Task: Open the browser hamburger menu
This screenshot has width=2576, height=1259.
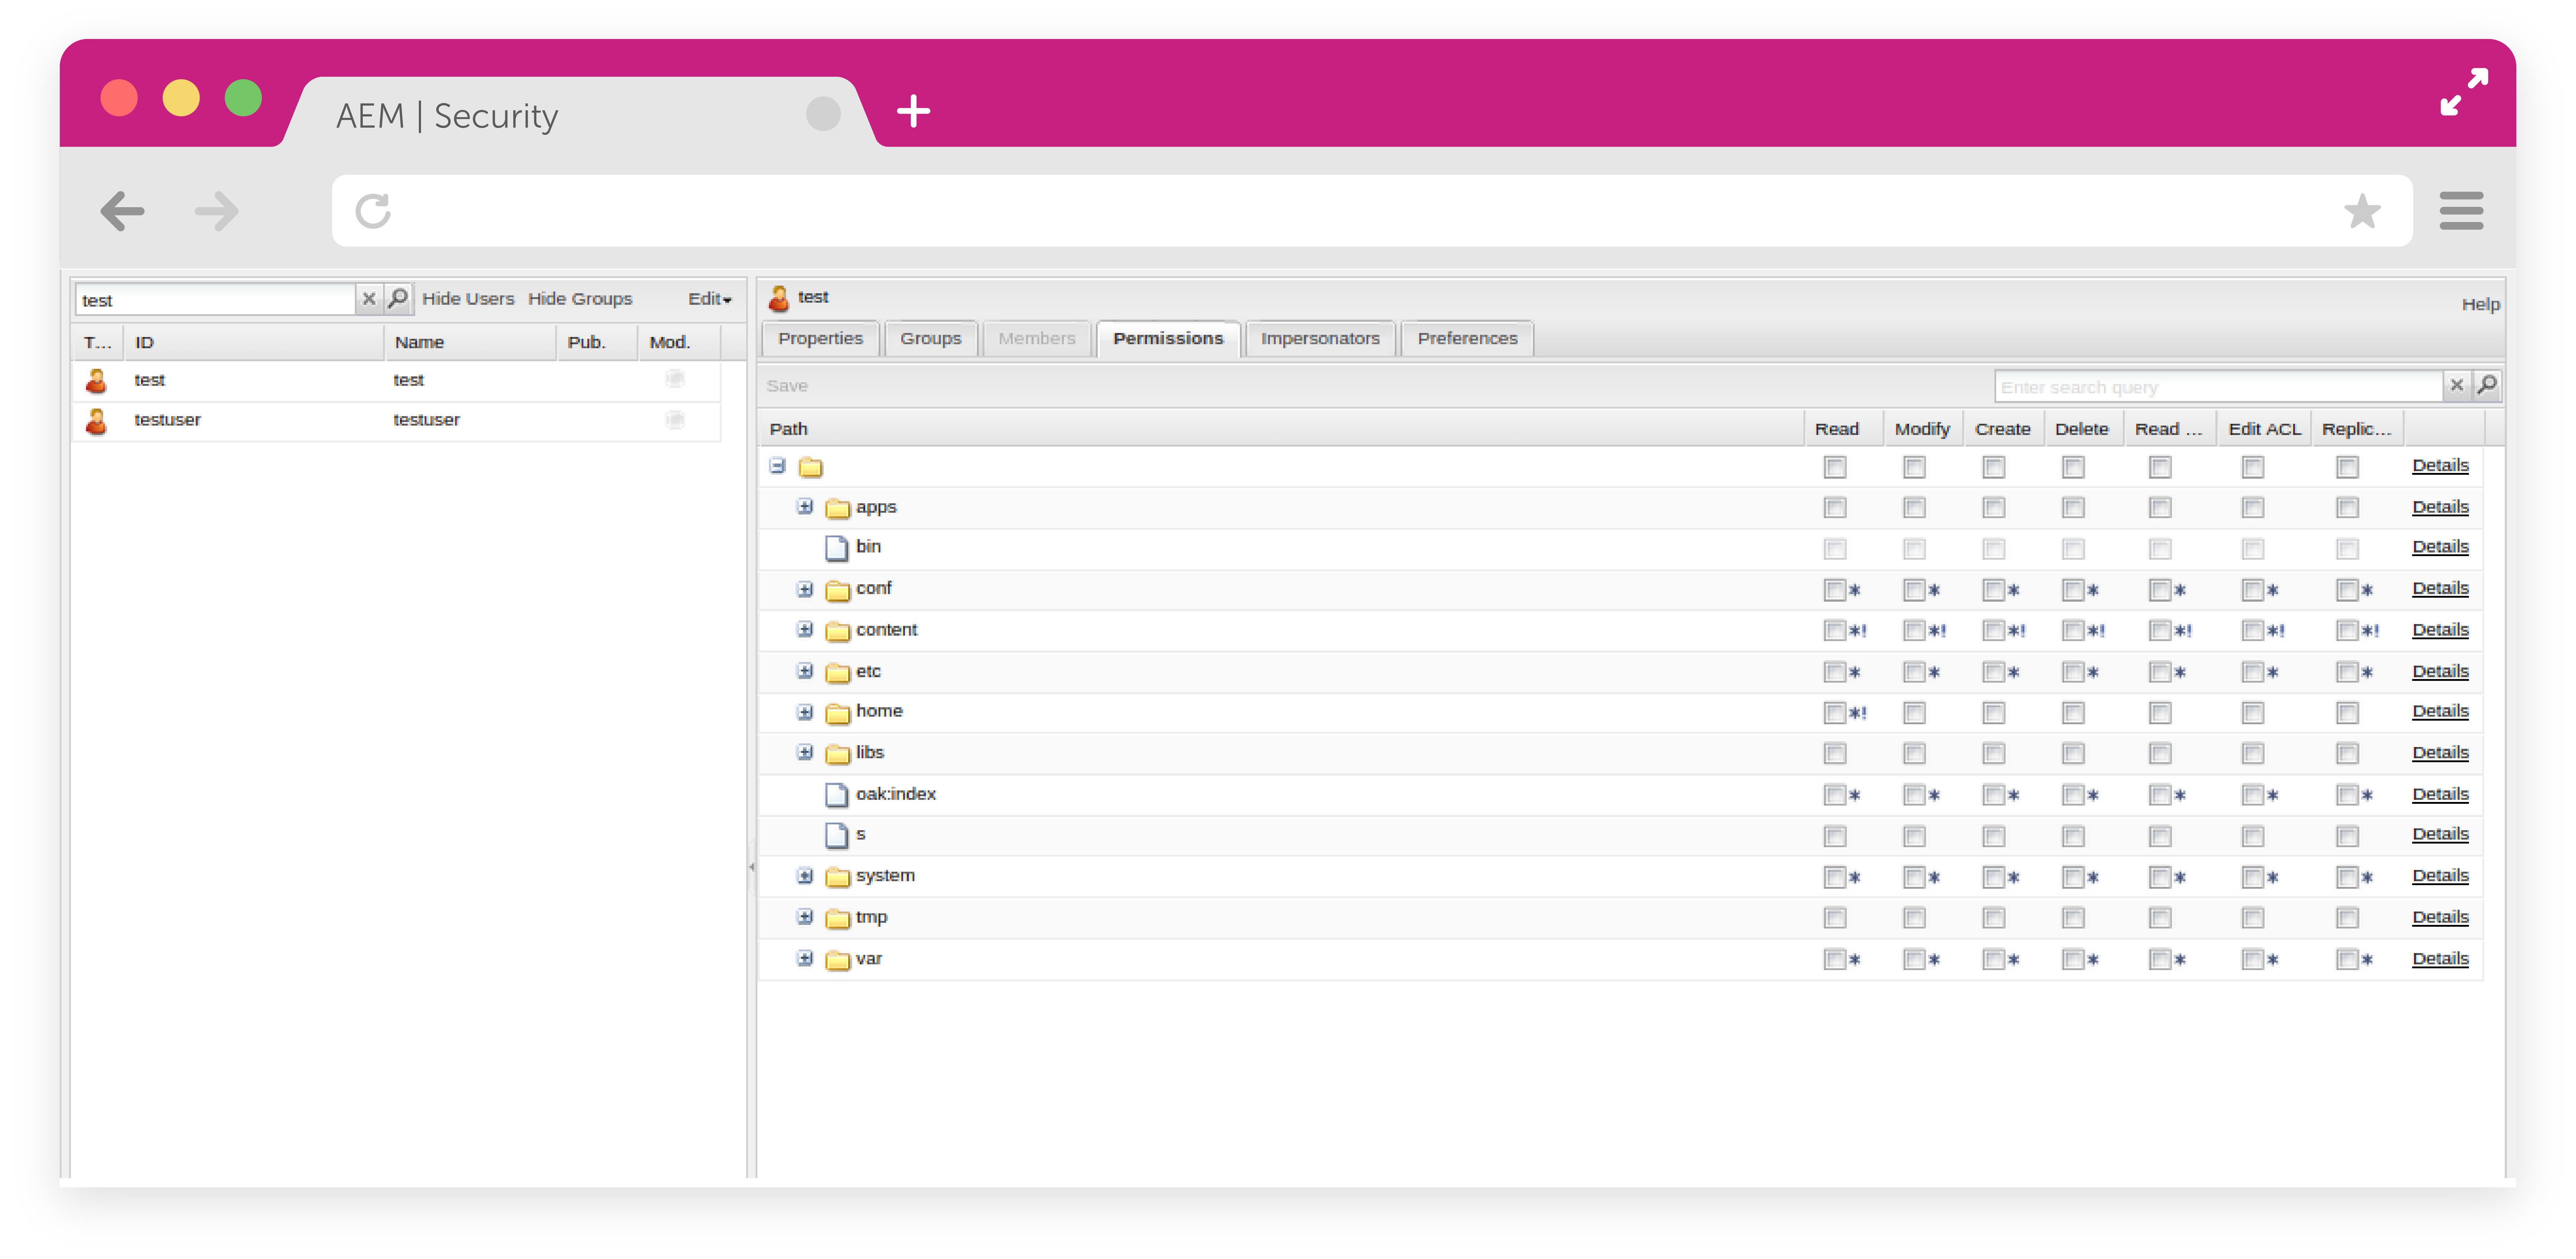Action: pyautogui.click(x=2461, y=211)
